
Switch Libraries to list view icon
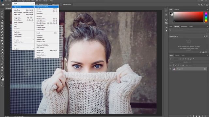click(x=207, y=36)
